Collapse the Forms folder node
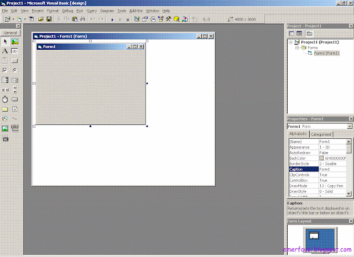 point(297,48)
